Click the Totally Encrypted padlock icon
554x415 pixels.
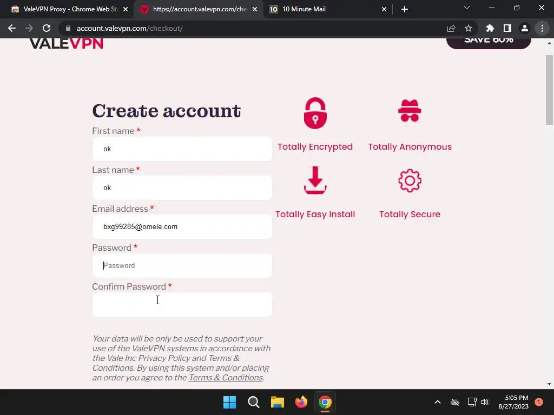point(315,113)
